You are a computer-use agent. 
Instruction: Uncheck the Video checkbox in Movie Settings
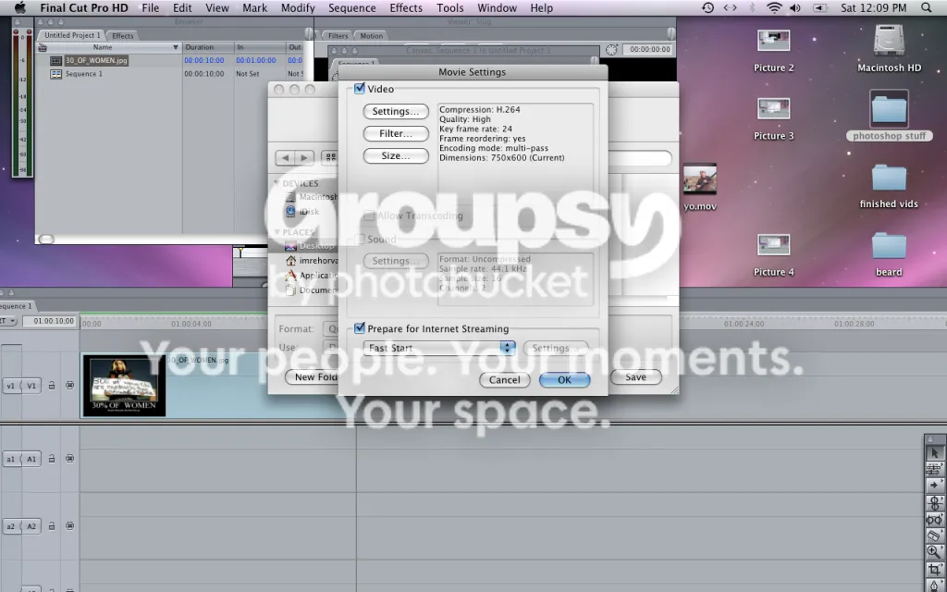360,88
